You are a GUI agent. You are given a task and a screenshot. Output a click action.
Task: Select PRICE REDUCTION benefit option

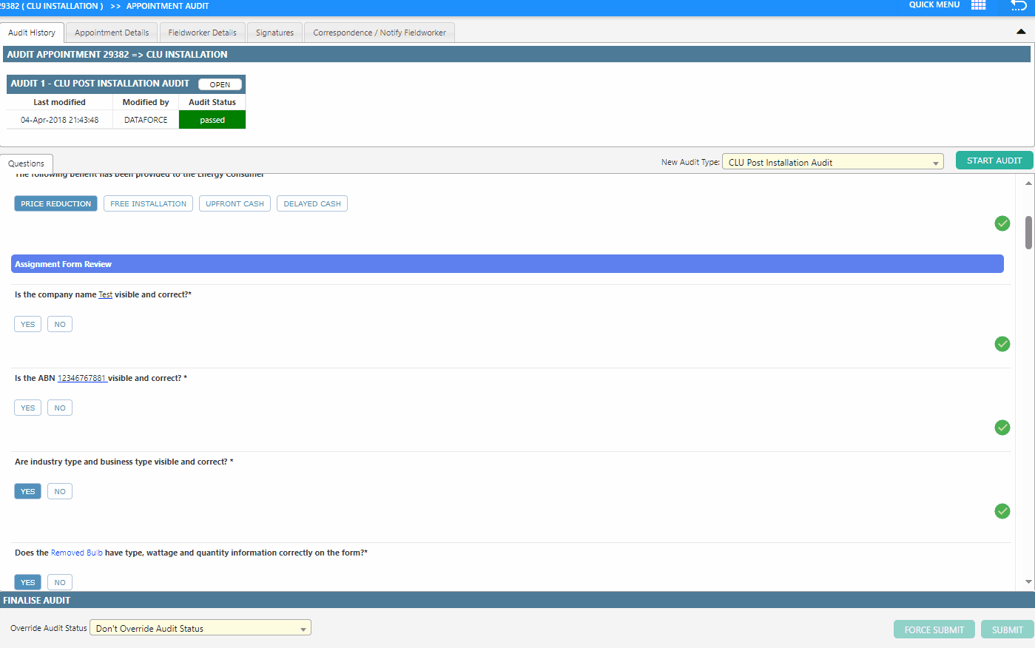click(56, 203)
